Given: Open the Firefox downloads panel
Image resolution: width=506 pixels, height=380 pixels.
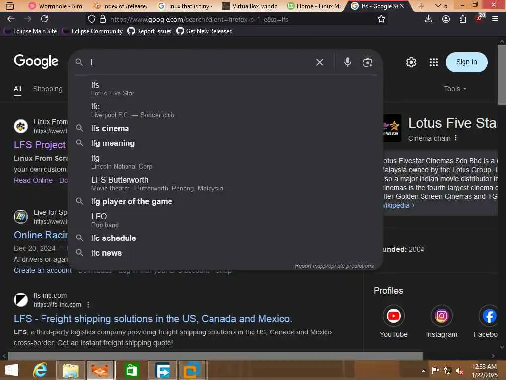Looking at the screenshot, I should pyautogui.click(x=428, y=19).
